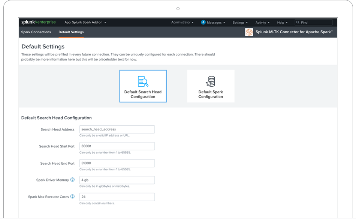Select the Default Spark Configuration card
The height and width of the screenshot is (219, 356).
pyautogui.click(x=211, y=86)
